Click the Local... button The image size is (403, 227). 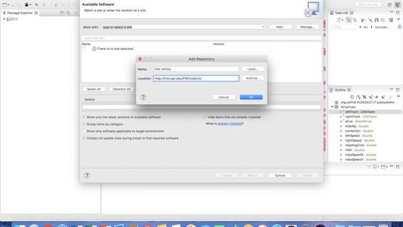[253, 69]
